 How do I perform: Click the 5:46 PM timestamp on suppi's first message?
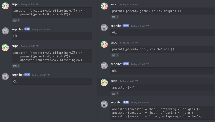pos(30,4)
